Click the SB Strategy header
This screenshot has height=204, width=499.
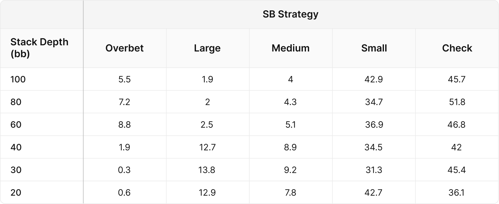[290, 14]
